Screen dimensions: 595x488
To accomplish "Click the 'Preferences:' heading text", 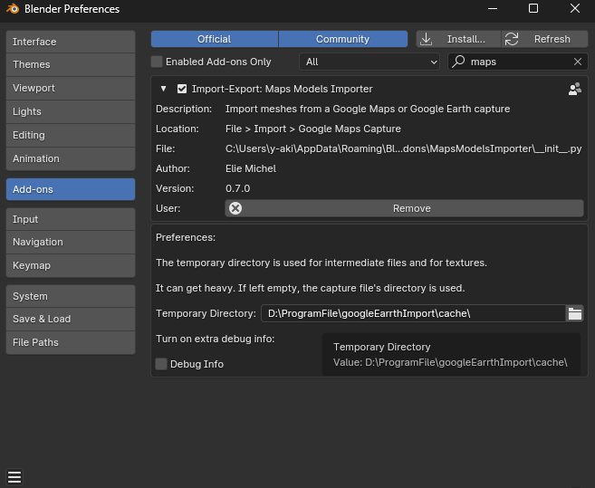I will point(186,237).
